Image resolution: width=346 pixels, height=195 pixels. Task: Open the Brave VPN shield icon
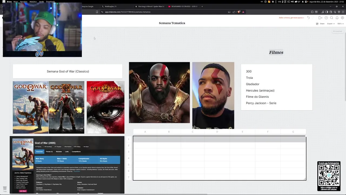tap(339, 12)
